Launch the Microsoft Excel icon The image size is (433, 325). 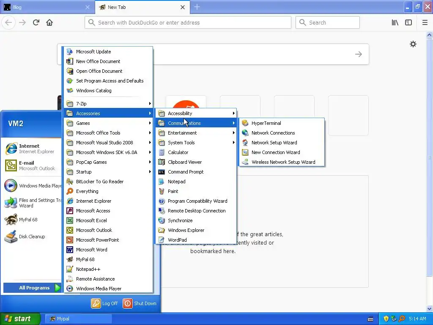tap(70, 220)
